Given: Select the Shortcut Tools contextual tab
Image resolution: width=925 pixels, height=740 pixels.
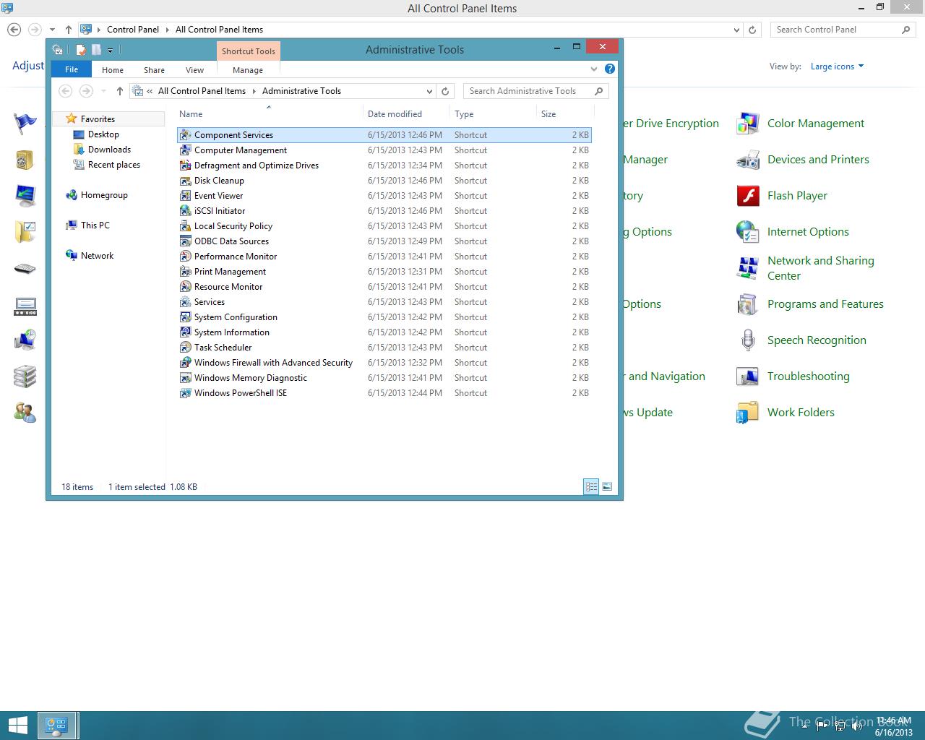Looking at the screenshot, I should [248, 51].
